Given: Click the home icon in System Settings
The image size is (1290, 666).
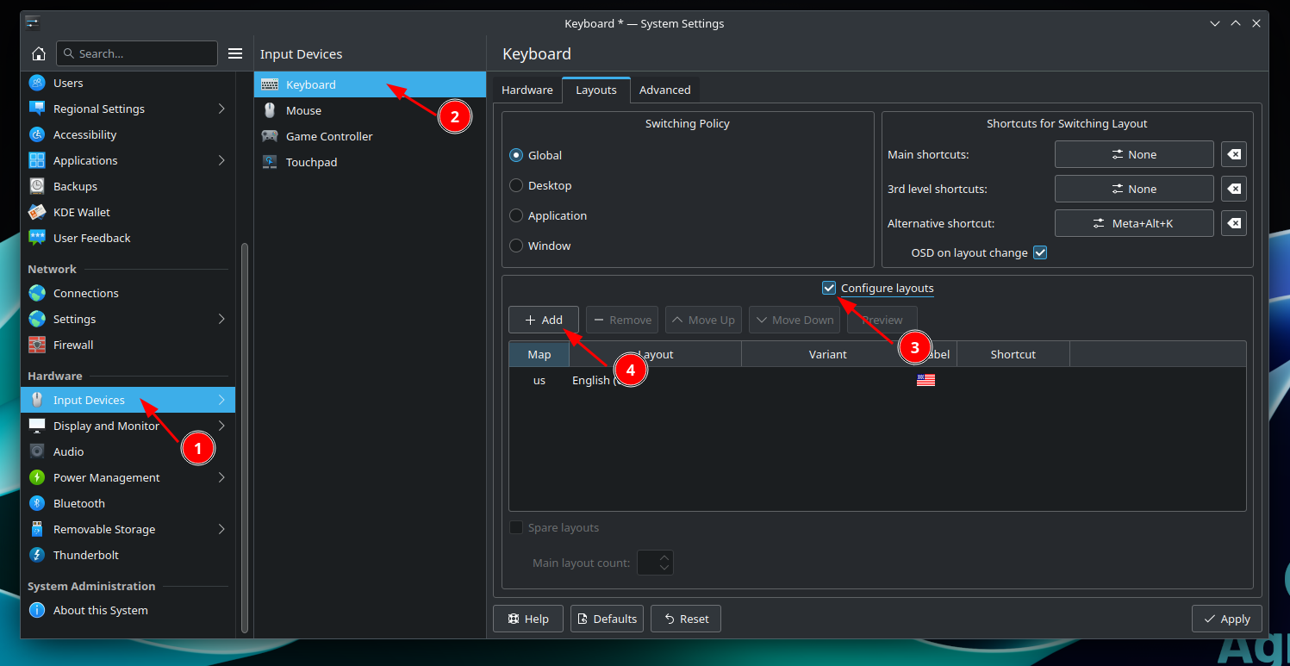Looking at the screenshot, I should [39, 53].
